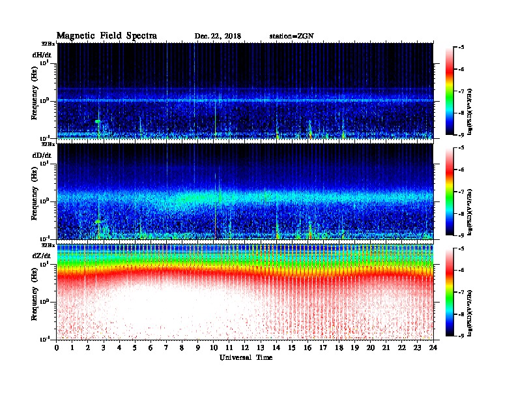Screen dimensions: 516x399
Task: Click hour 20 on the time axis
Action: 371,348
